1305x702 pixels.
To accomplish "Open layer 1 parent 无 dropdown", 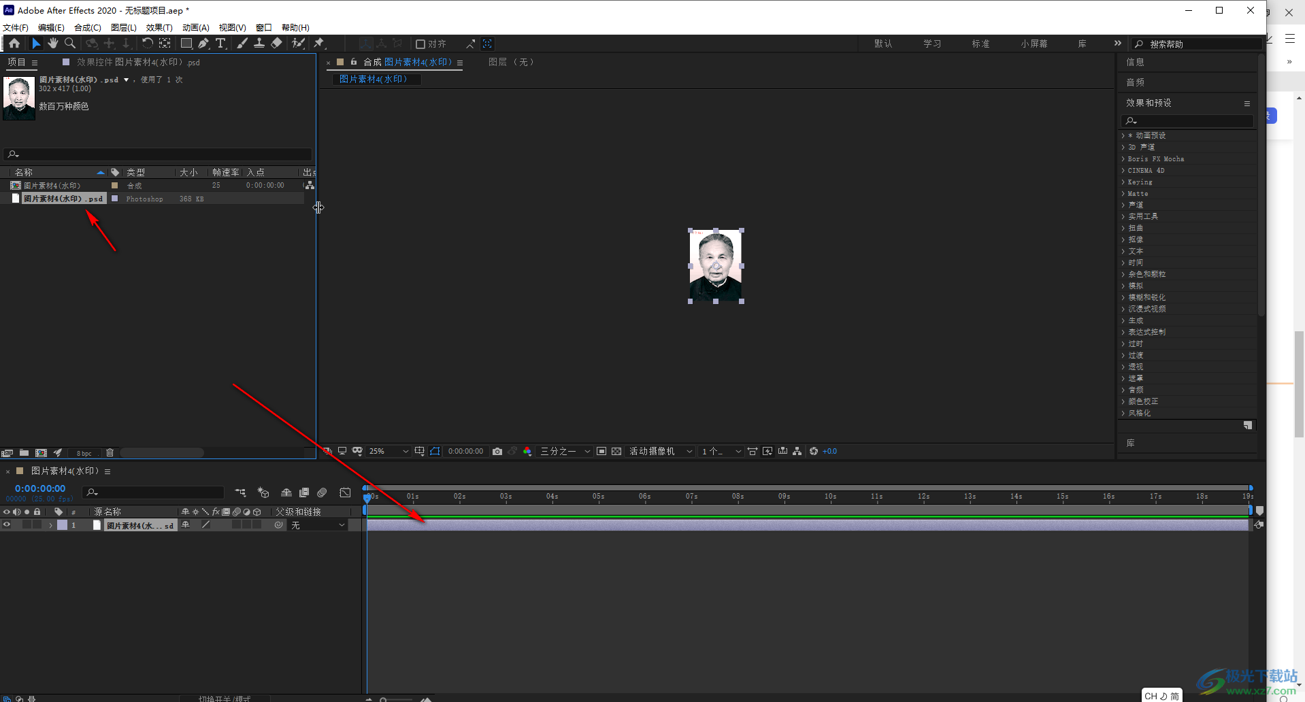I will click(x=318, y=525).
